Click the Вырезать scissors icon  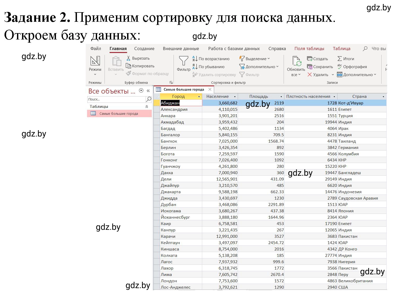[128, 58]
